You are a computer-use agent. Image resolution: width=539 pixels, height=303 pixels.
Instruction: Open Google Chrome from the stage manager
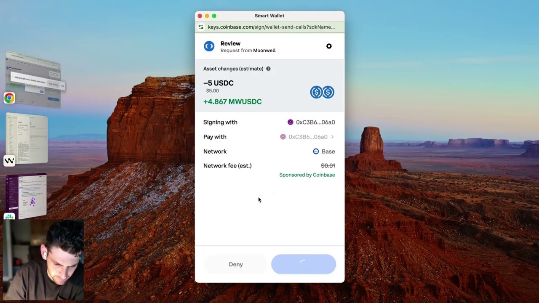coord(9,98)
